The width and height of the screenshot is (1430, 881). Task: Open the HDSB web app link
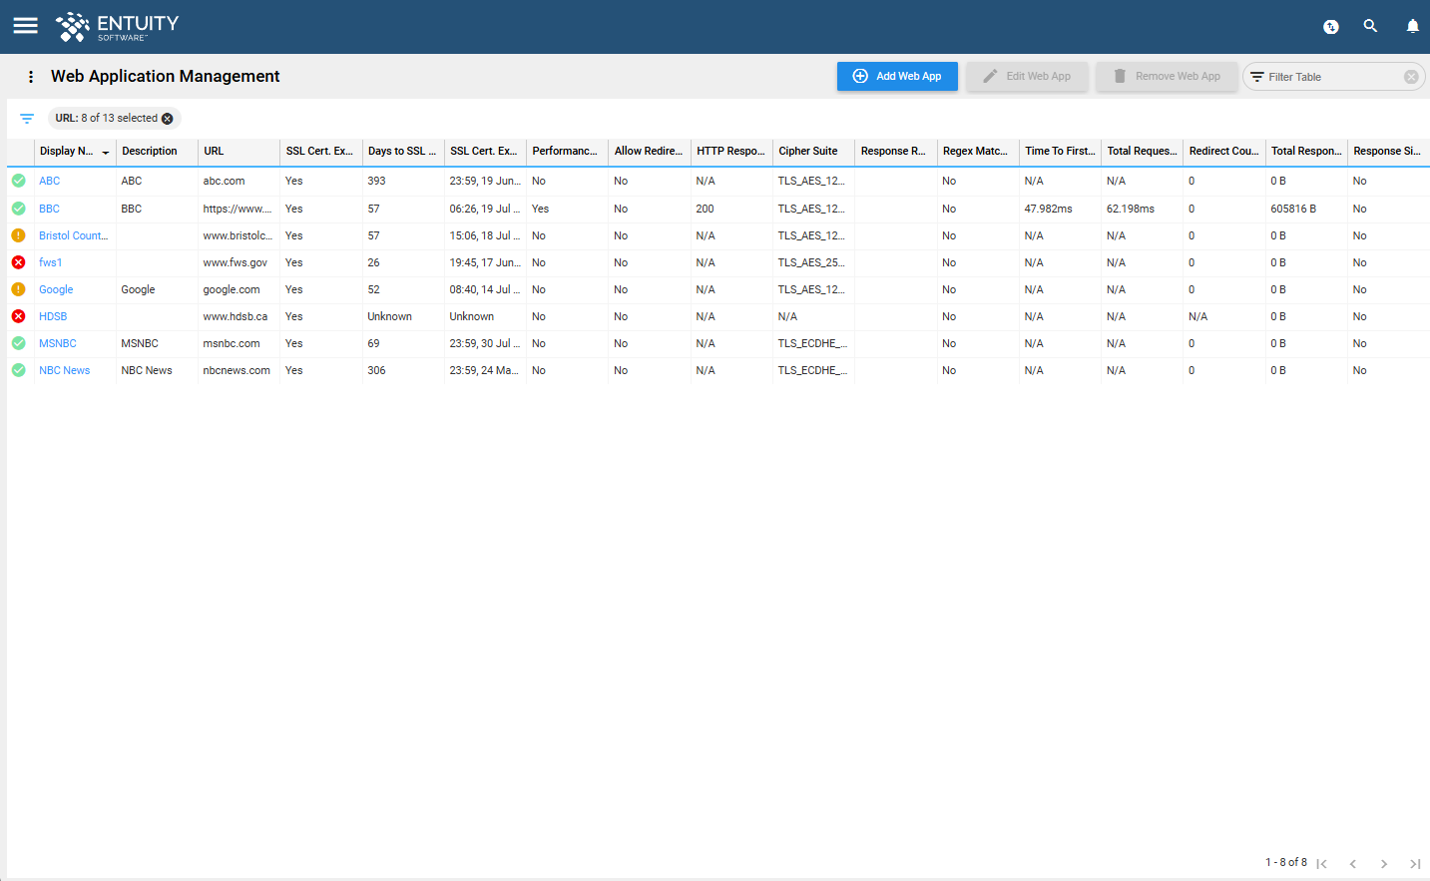click(x=53, y=317)
